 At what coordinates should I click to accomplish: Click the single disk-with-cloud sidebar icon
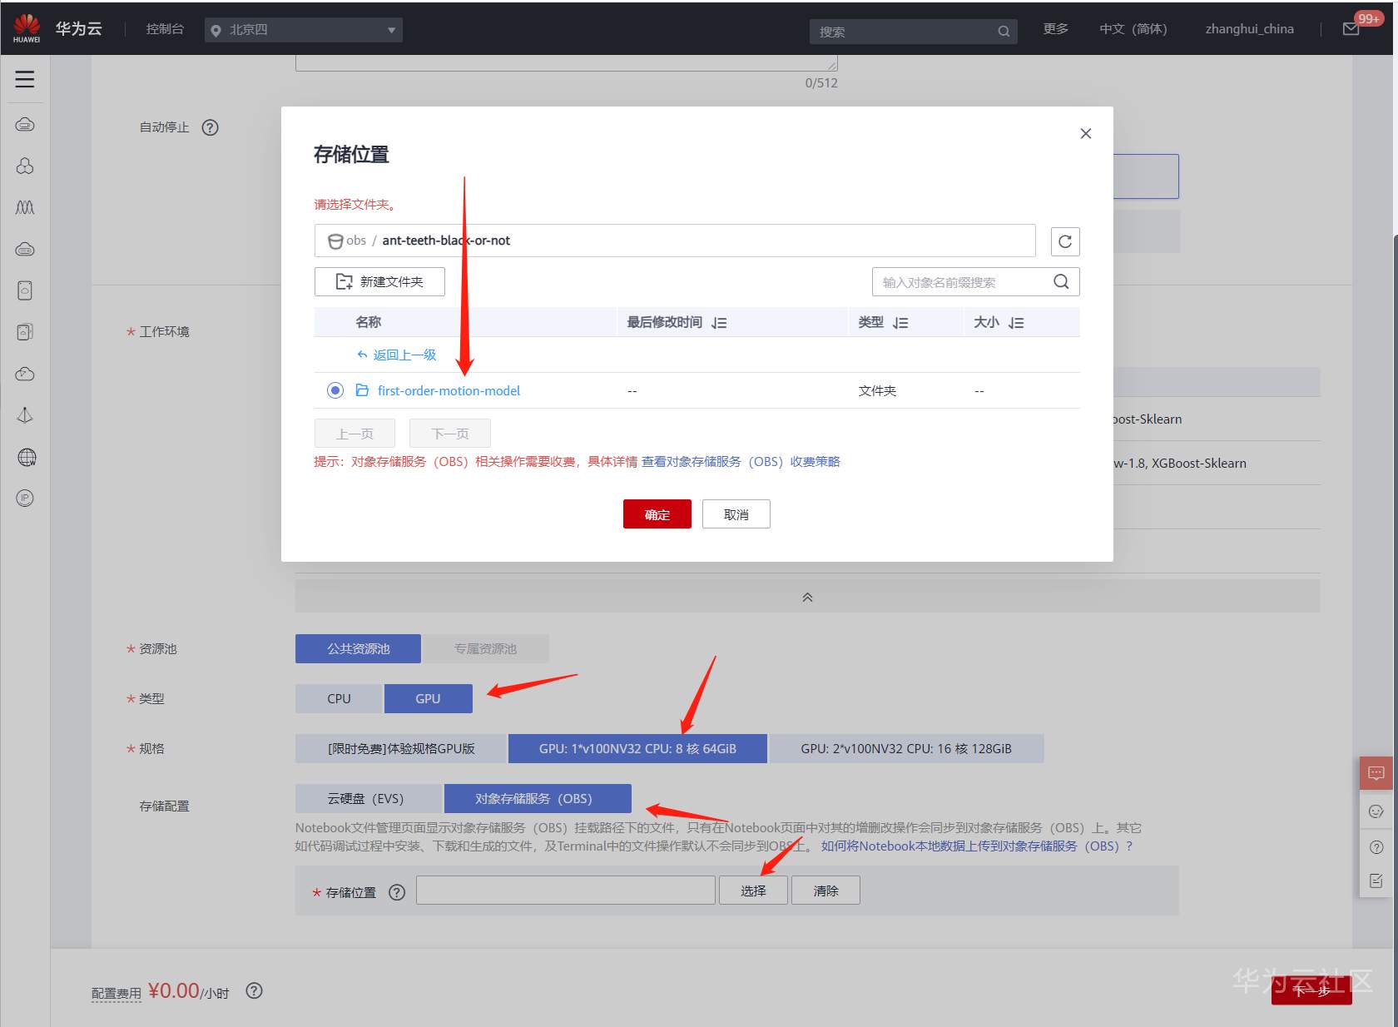point(25,290)
